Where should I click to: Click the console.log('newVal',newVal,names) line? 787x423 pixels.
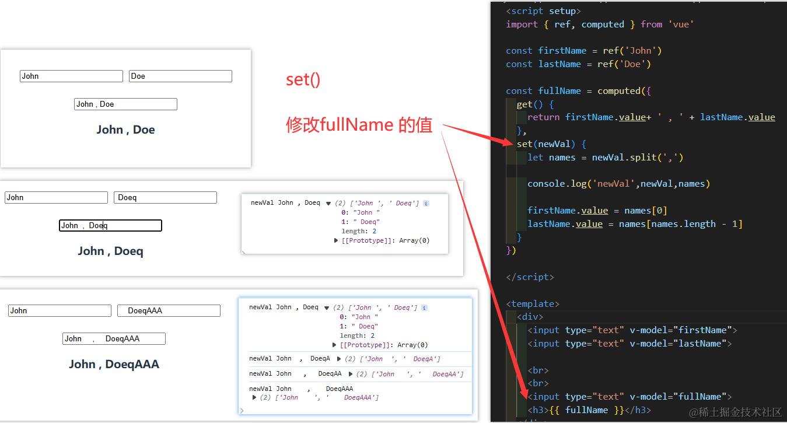(618, 183)
